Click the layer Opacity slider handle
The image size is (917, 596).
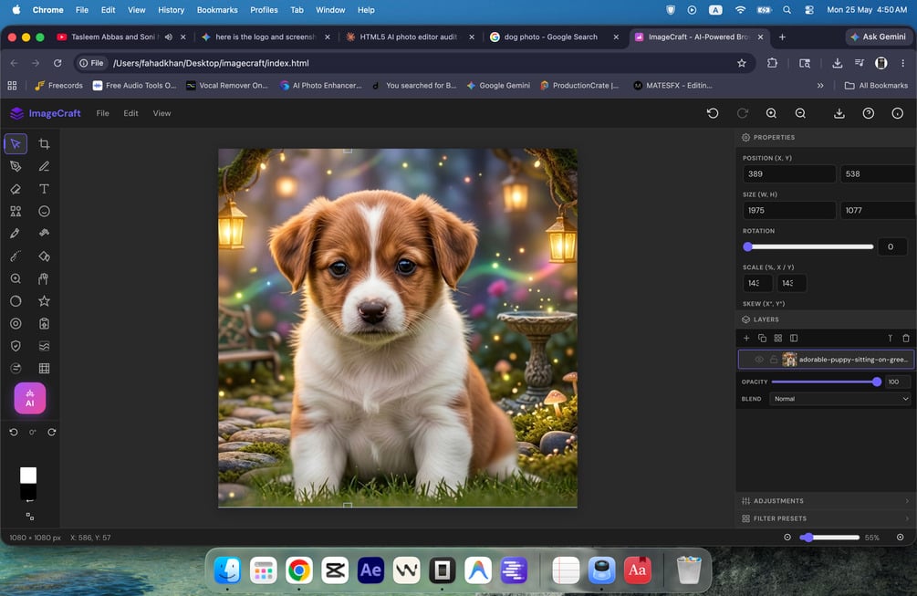[876, 382]
